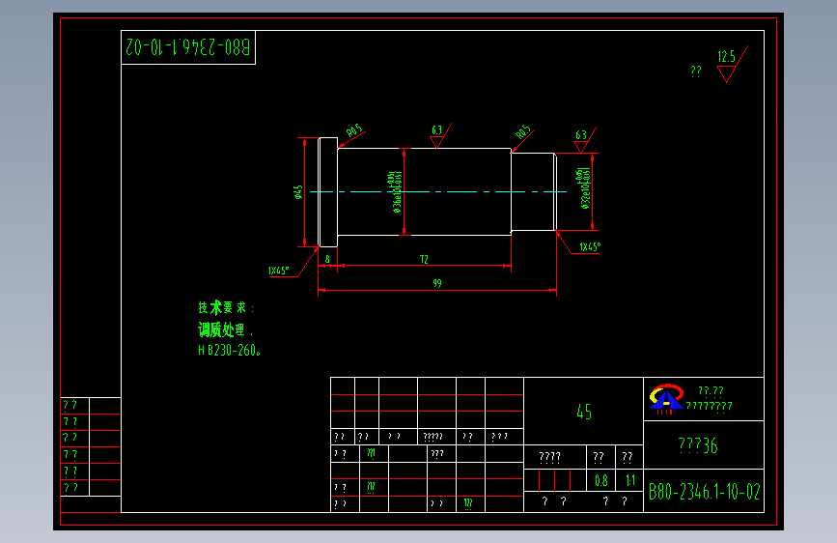
Task: Select the φ45 diameter dimension
Action: 298,192
